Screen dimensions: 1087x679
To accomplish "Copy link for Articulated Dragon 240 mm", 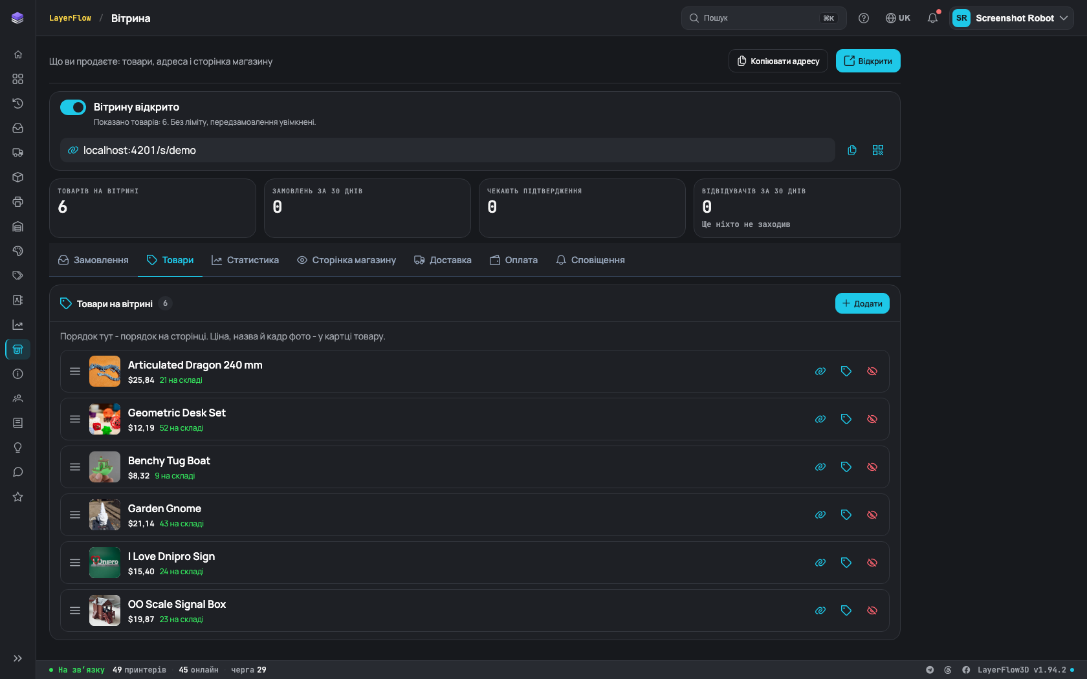I will 820,371.
